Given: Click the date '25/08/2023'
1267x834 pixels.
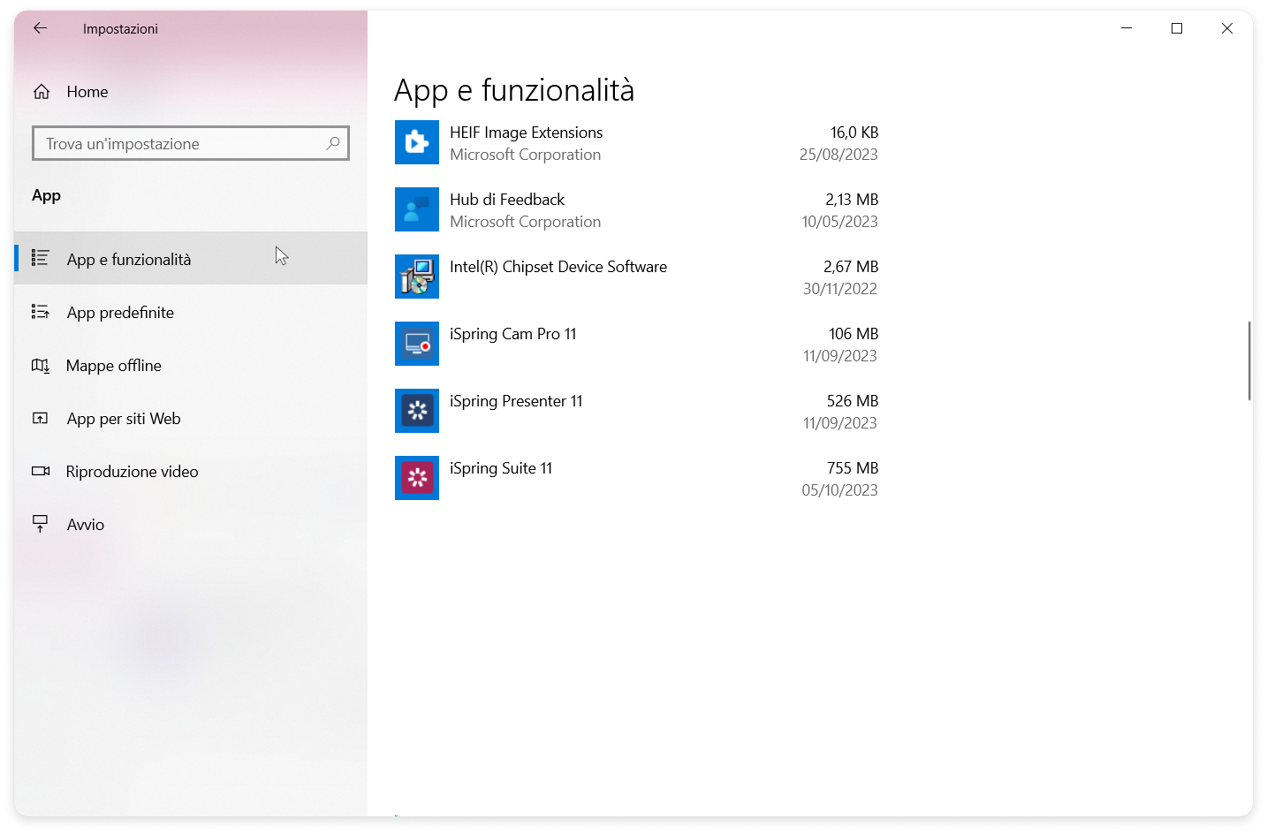Looking at the screenshot, I should click(838, 155).
